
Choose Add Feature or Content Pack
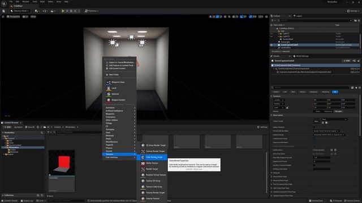(x=119, y=65)
